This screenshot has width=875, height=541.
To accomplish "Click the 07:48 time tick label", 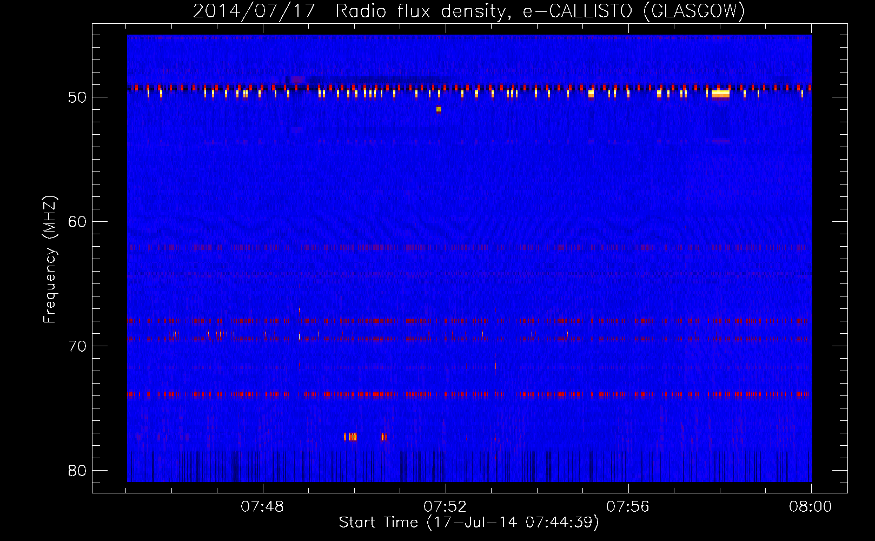I will [262, 507].
